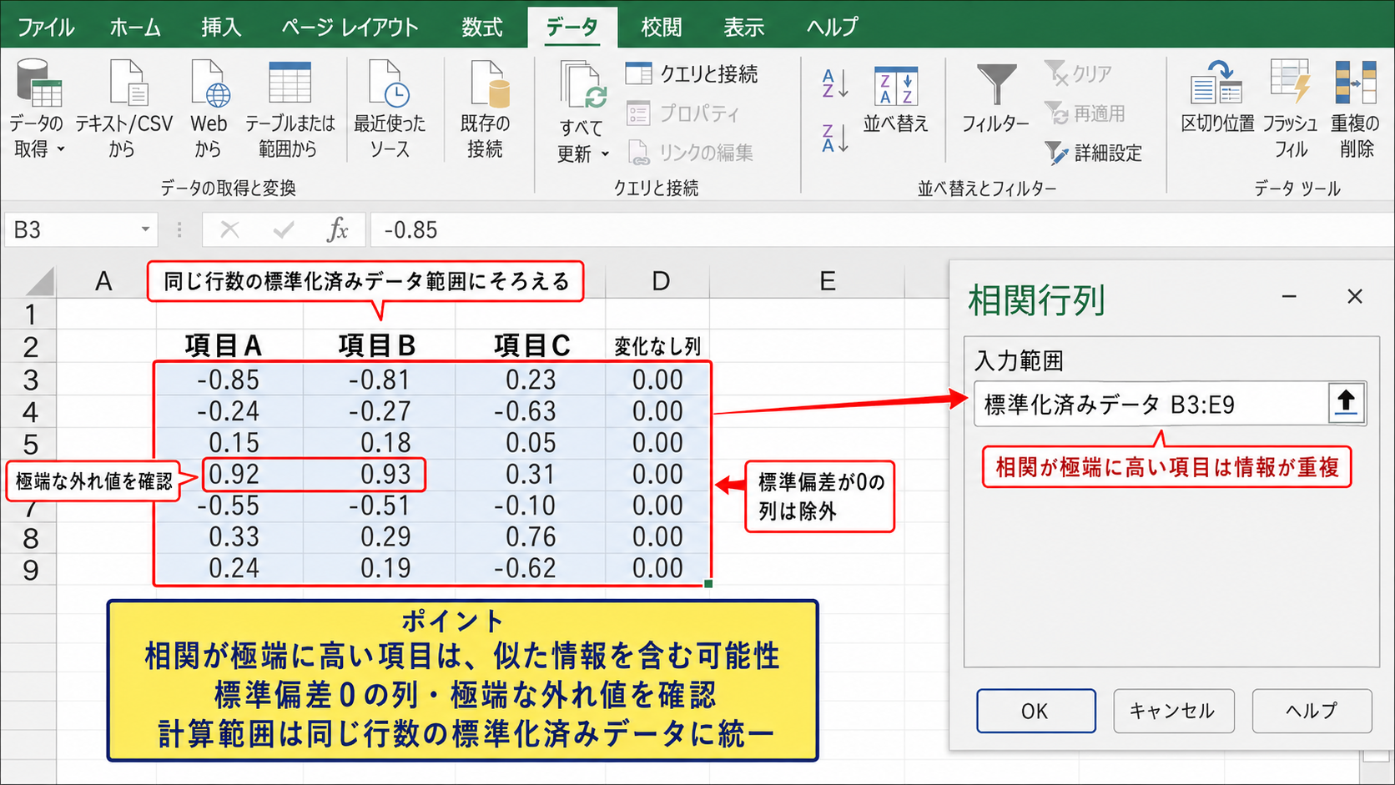Viewport: 1395px width, 785px height.
Task: Click the fx insert function icon
Action: pos(338,229)
